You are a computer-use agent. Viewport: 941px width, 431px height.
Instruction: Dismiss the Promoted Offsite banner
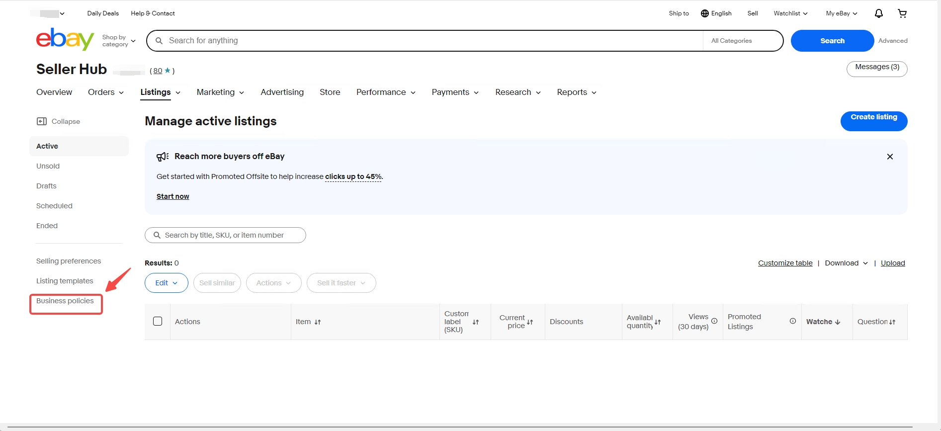pos(890,157)
